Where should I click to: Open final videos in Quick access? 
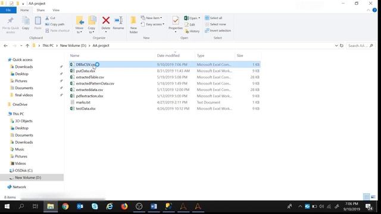pos(24,95)
